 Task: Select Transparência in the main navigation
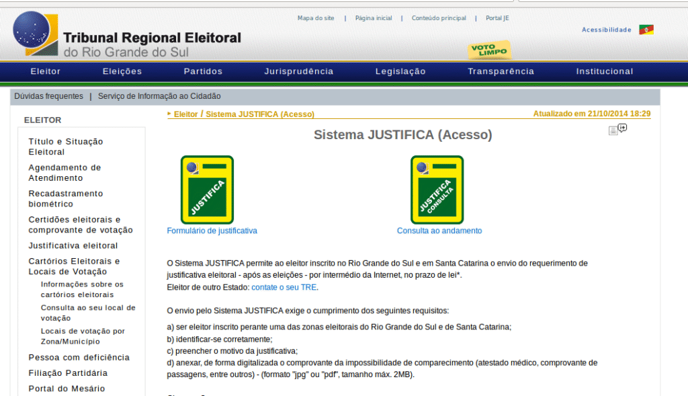coord(501,71)
